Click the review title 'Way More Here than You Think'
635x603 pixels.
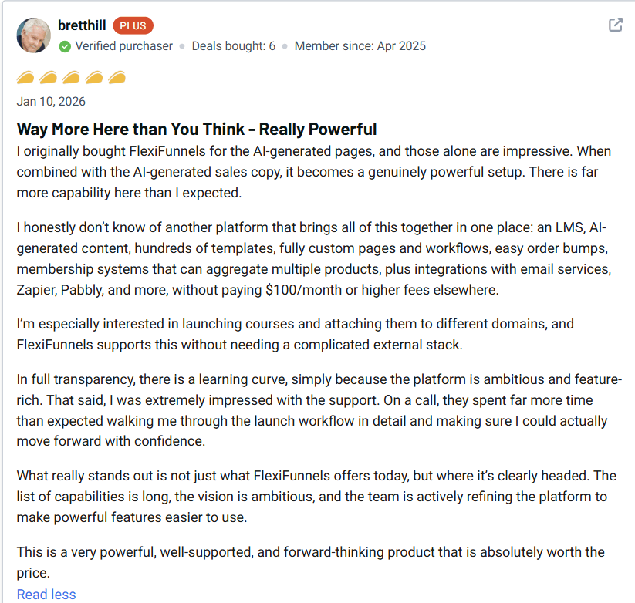[x=197, y=129]
